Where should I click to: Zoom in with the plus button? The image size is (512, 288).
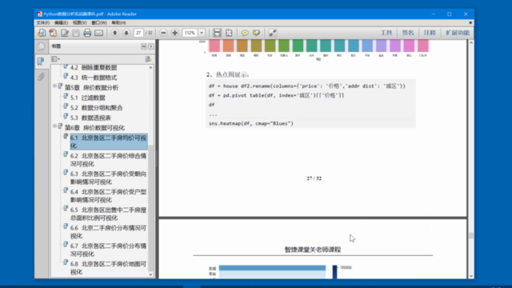point(174,33)
